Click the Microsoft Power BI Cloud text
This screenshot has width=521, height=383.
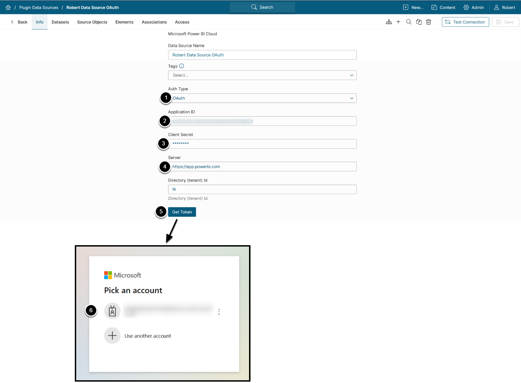click(x=192, y=34)
